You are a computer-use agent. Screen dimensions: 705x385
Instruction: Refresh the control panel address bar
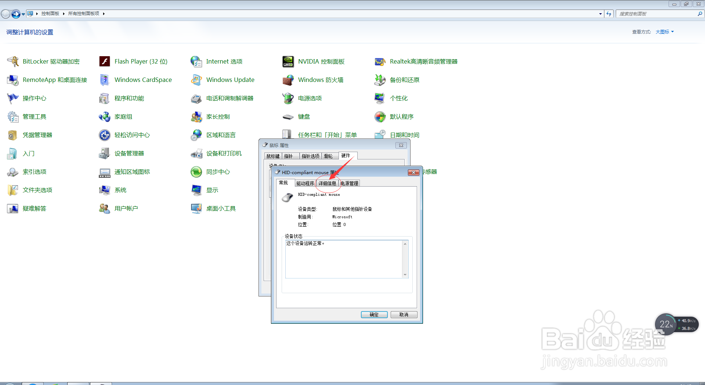coord(609,14)
